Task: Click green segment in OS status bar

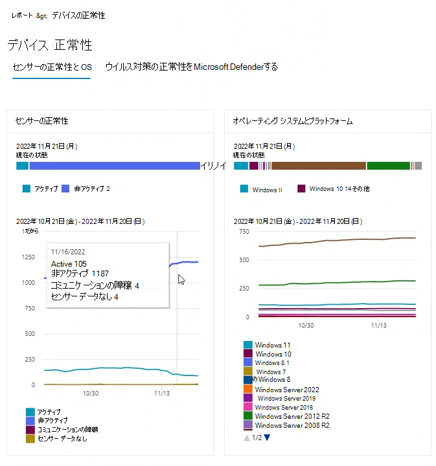Action: pyautogui.click(x=388, y=166)
